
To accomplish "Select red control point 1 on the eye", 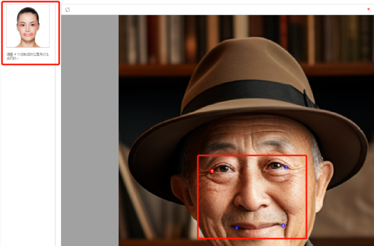I will tap(212, 171).
